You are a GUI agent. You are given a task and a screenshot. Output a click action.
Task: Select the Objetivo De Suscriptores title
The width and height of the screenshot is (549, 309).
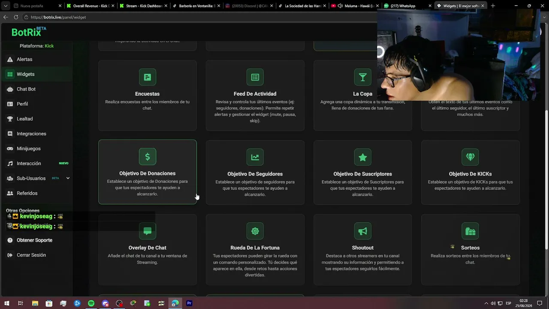coord(363,174)
